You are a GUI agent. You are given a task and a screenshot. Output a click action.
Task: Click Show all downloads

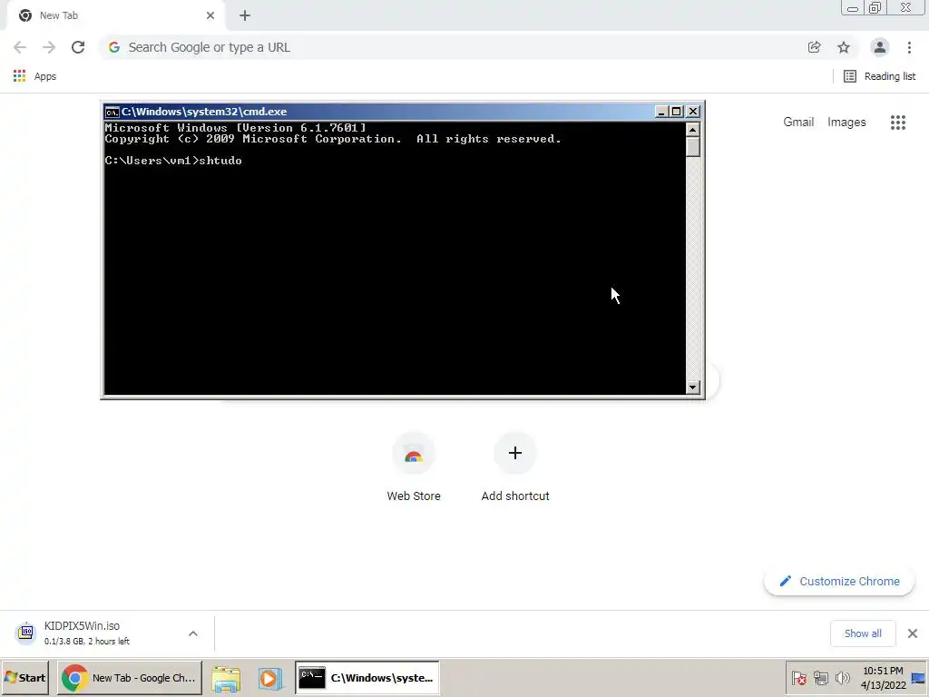tap(863, 633)
